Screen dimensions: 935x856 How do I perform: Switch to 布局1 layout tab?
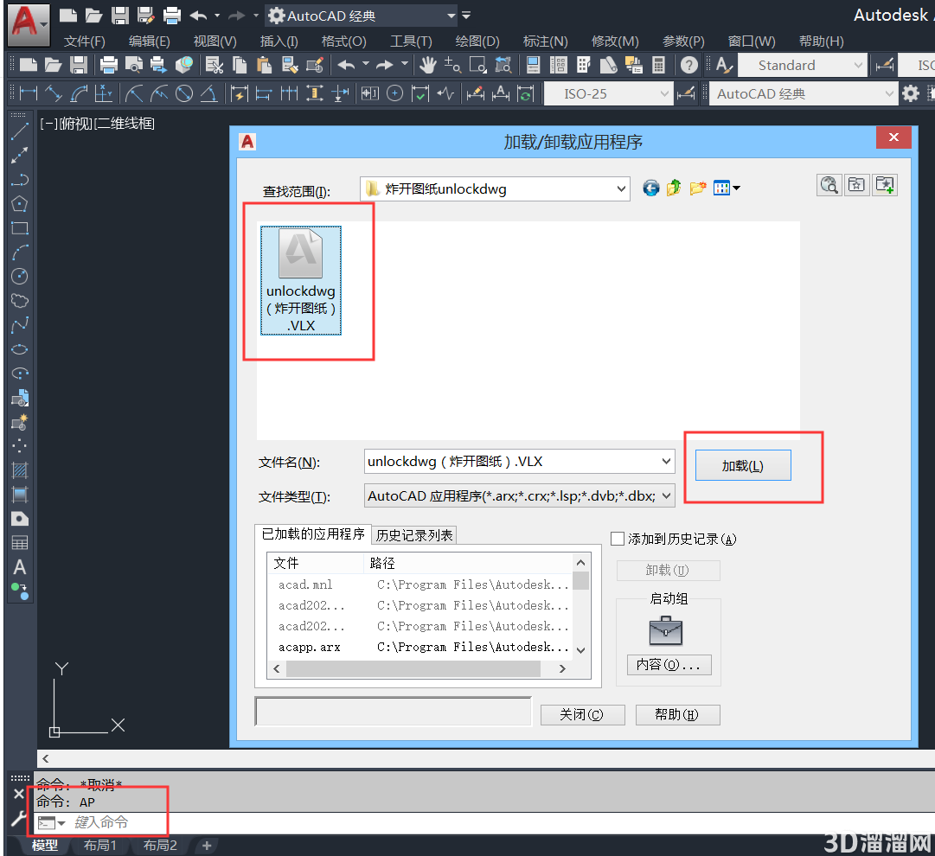[99, 845]
